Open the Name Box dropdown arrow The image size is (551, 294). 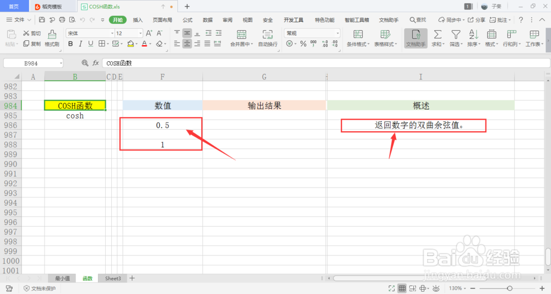click(61, 63)
